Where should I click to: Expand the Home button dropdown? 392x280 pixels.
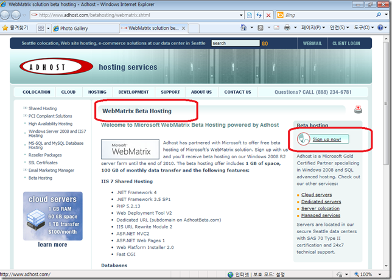pos(252,27)
